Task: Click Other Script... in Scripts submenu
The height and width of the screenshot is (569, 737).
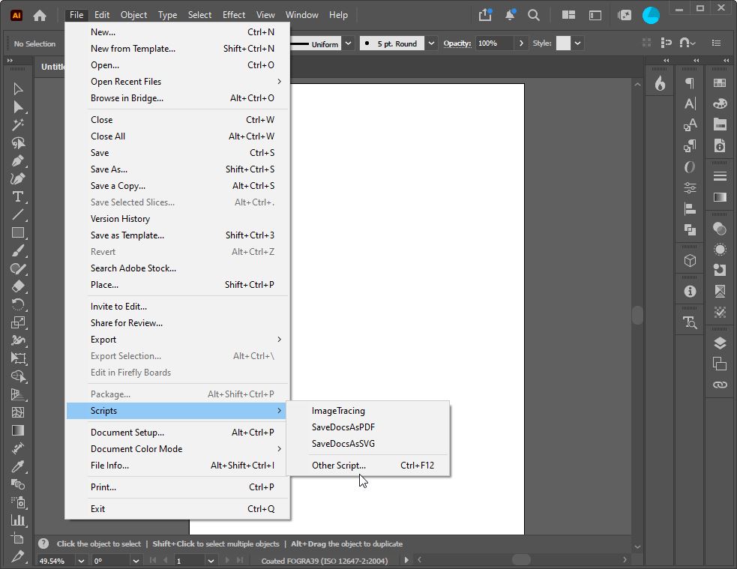Action: [367, 466]
